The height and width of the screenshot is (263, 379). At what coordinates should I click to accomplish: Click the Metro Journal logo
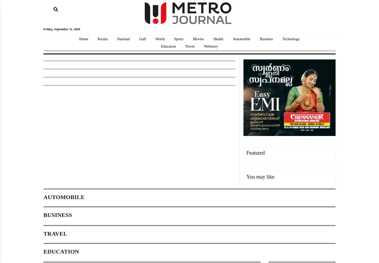[188, 13]
